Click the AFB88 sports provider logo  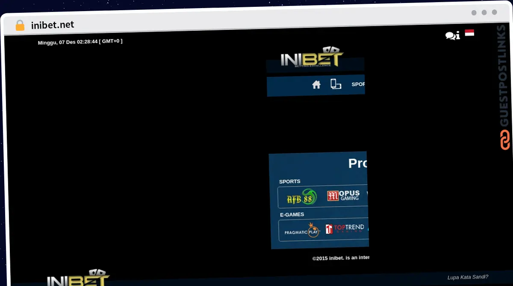click(x=302, y=197)
